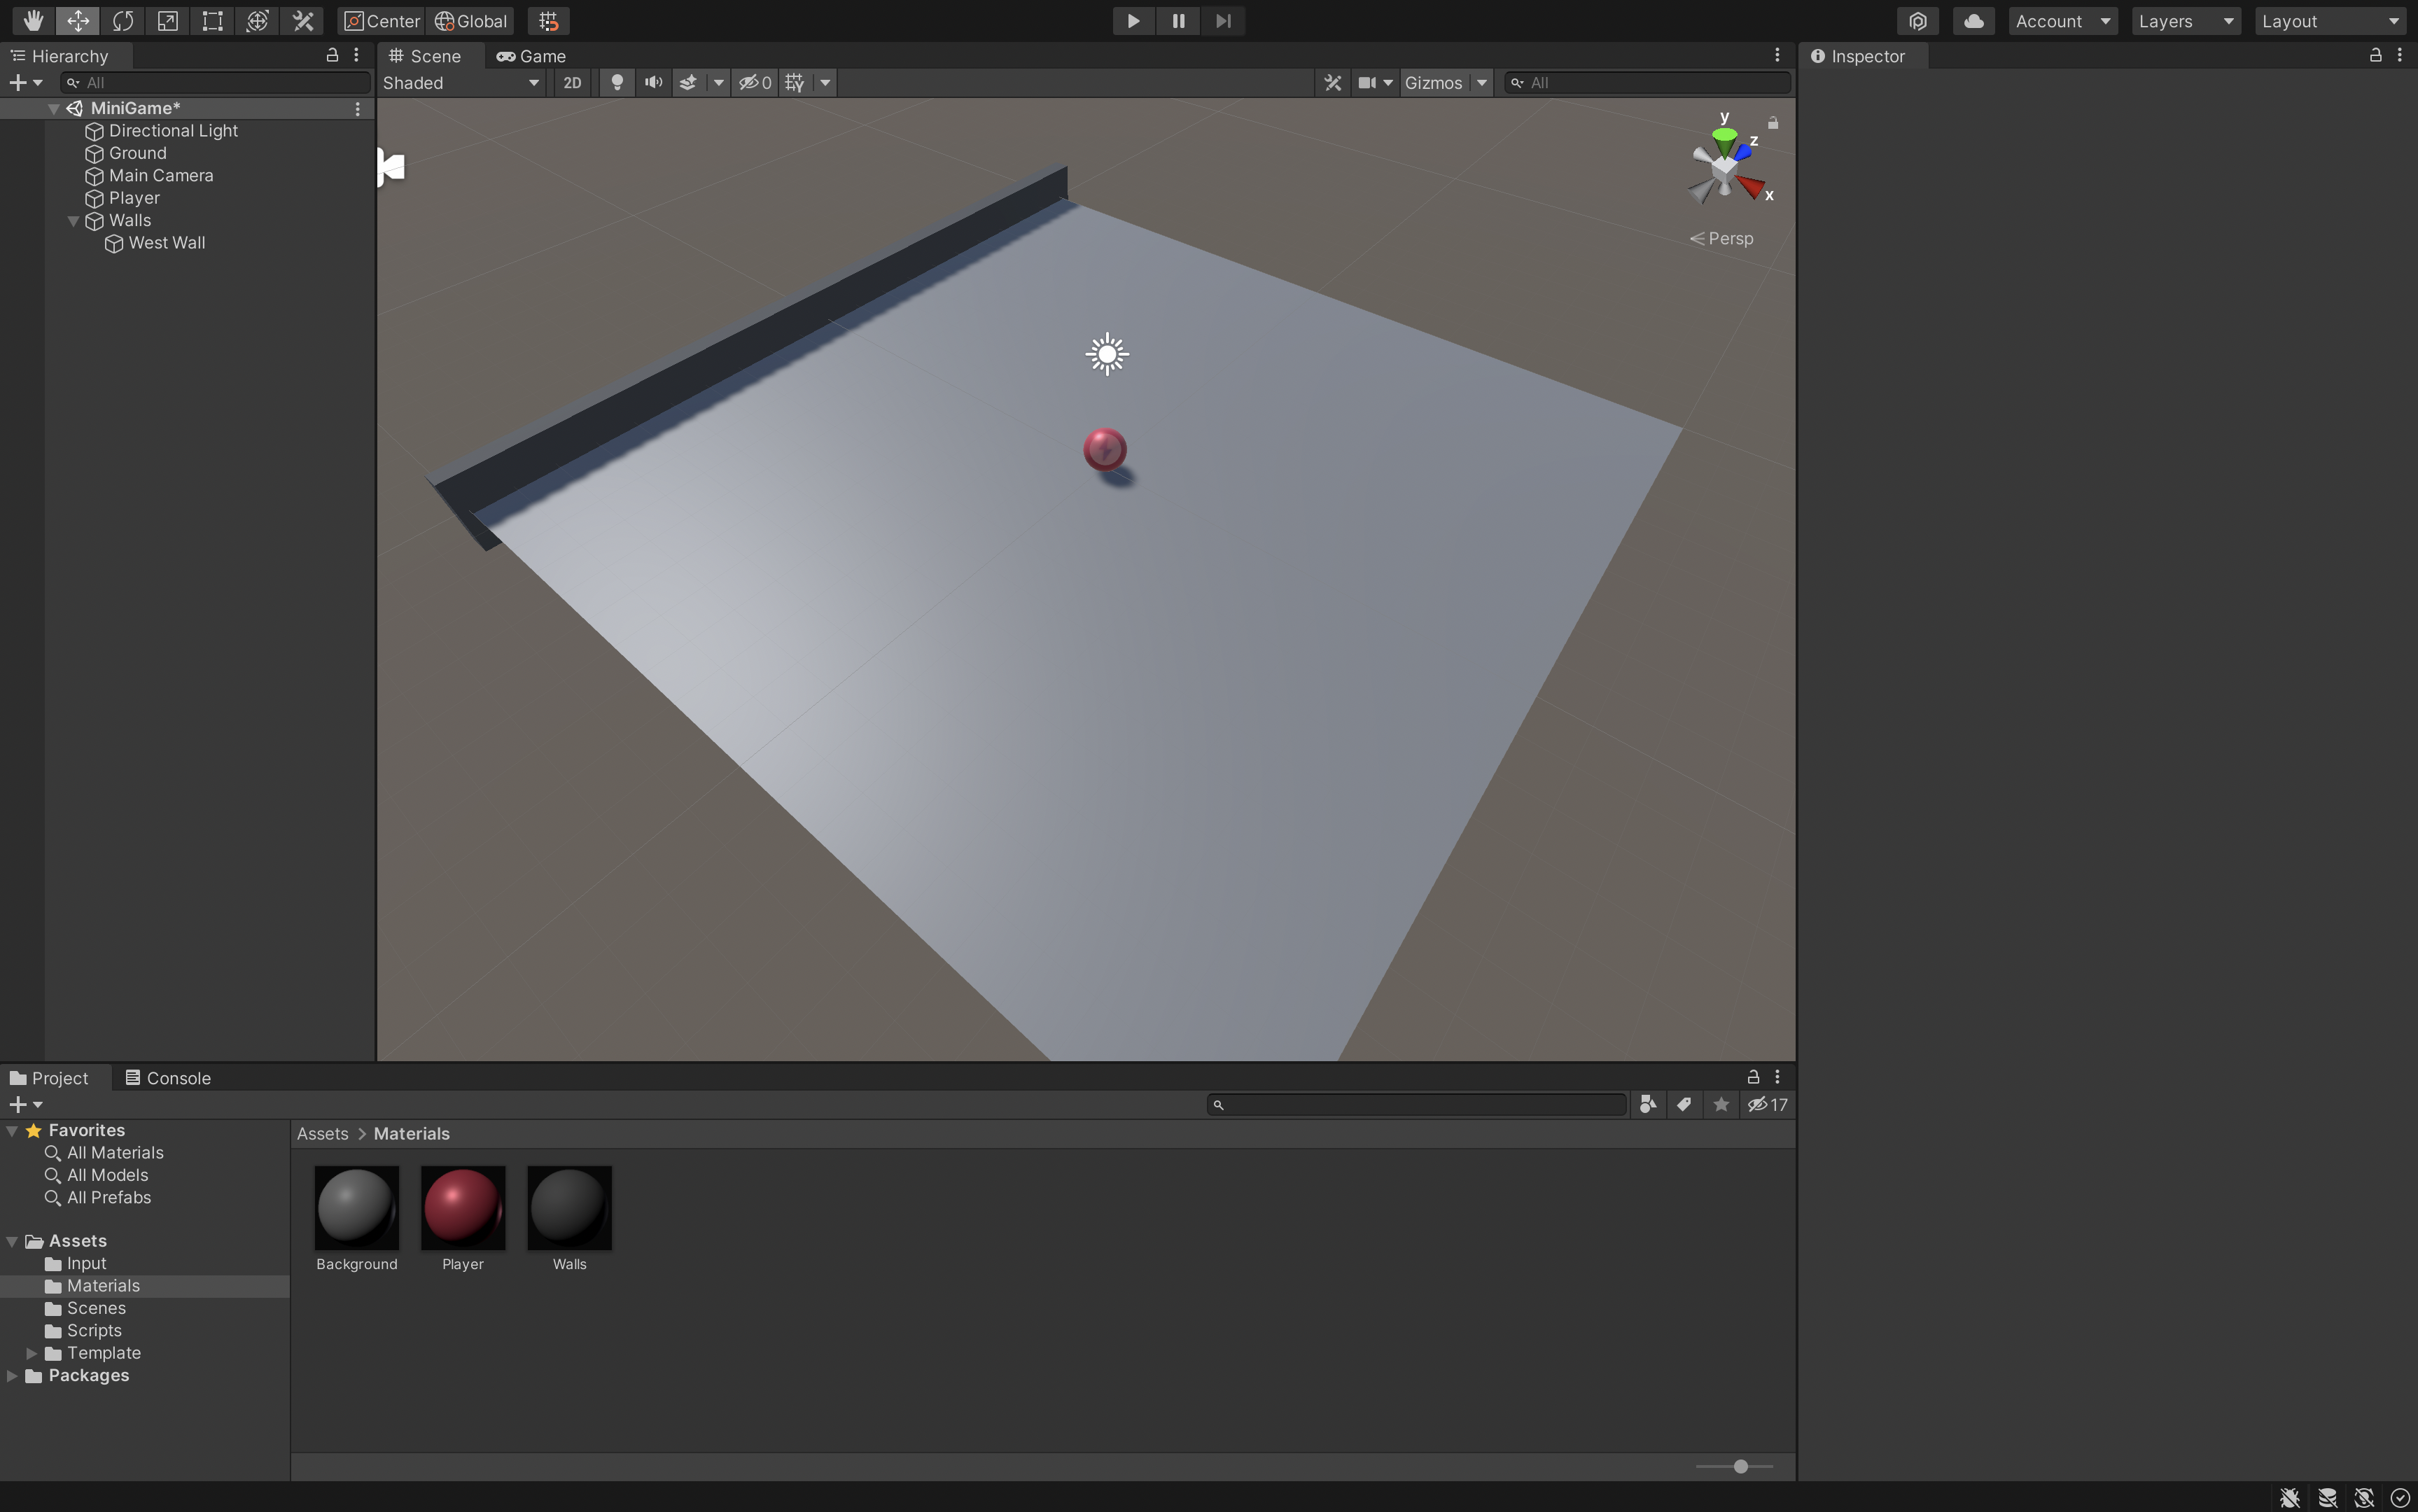The width and height of the screenshot is (2418, 1512).
Task: Select the Scale tool
Action: coord(168,21)
